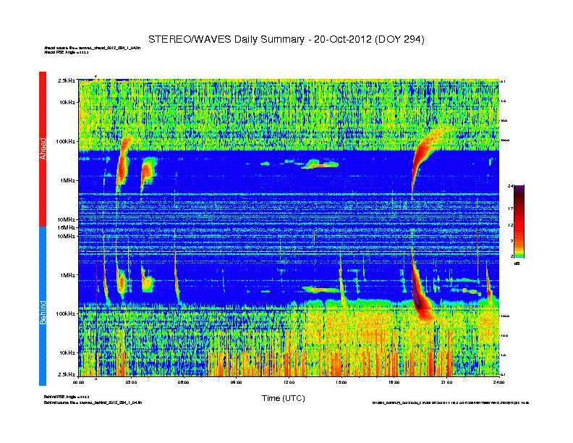Click the 00:00 time axis tick label
This screenshot has height=443, width=573.
pyautogui.click(x=80, y=381)
